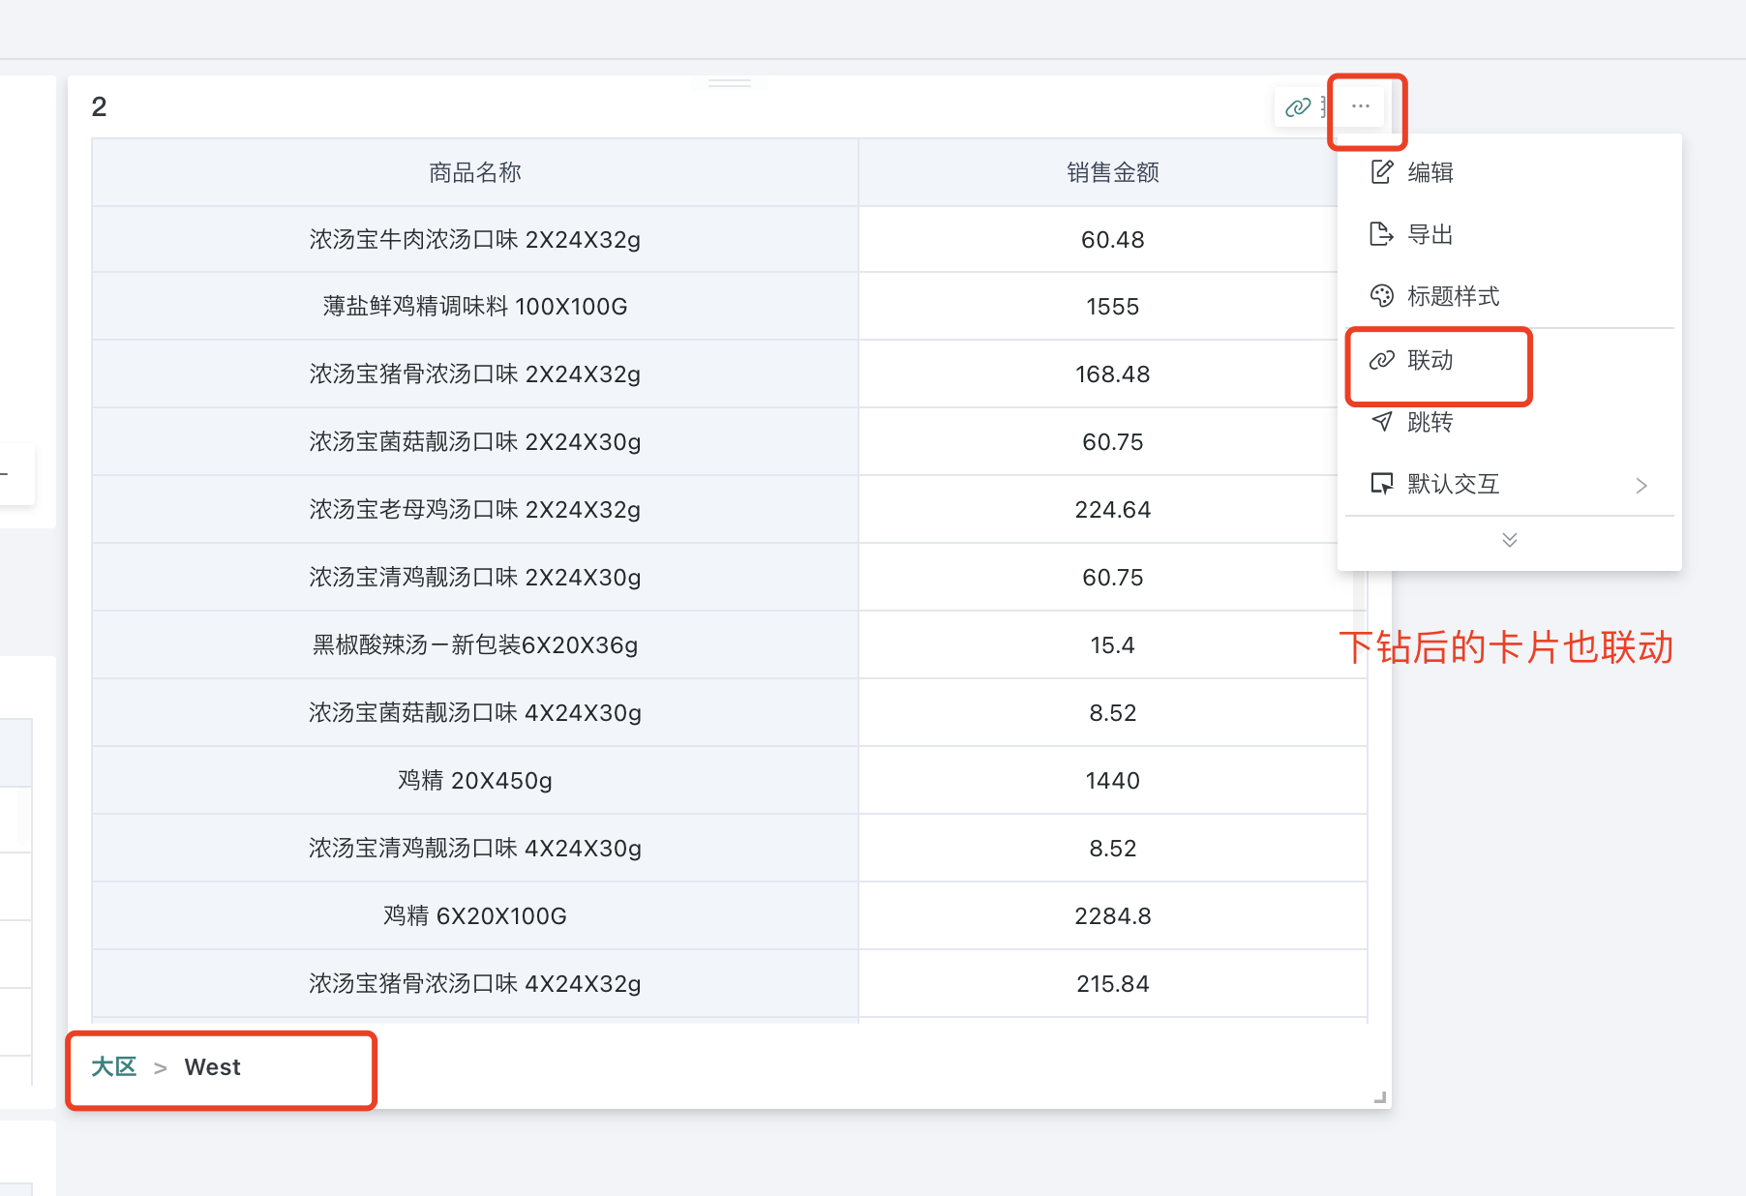
Task: Select row 鸡精 6X20X100G
Action: click(x=475, y=916)
